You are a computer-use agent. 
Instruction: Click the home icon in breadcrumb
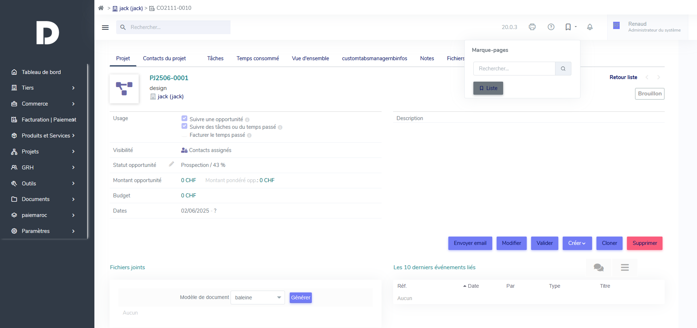pos(101,8)
